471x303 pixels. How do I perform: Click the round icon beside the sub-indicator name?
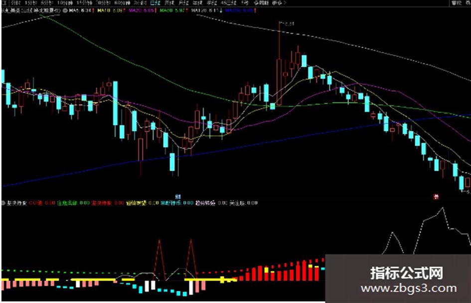tap(3, 203)
